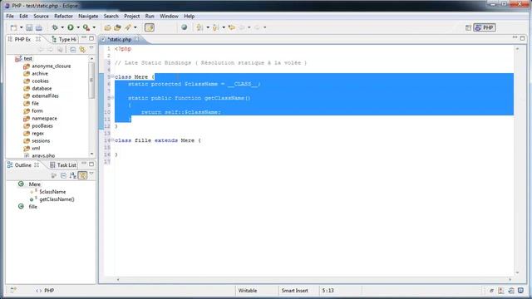This screenshot has width=532, height=299.
Task: Switch to the Outline tab
Action: click(x=22, y=165)
